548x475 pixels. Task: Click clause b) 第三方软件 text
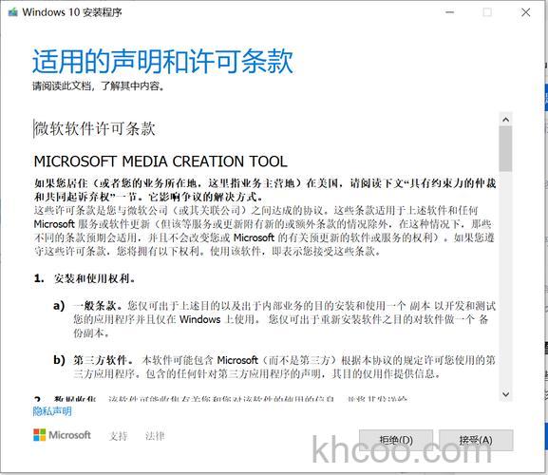(x=274, y=367)
